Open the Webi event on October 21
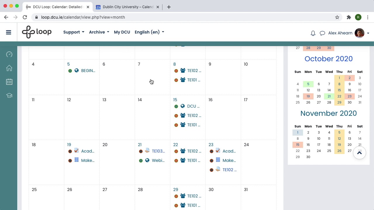This screenshot has height=210, width=374. pos(158,160)
